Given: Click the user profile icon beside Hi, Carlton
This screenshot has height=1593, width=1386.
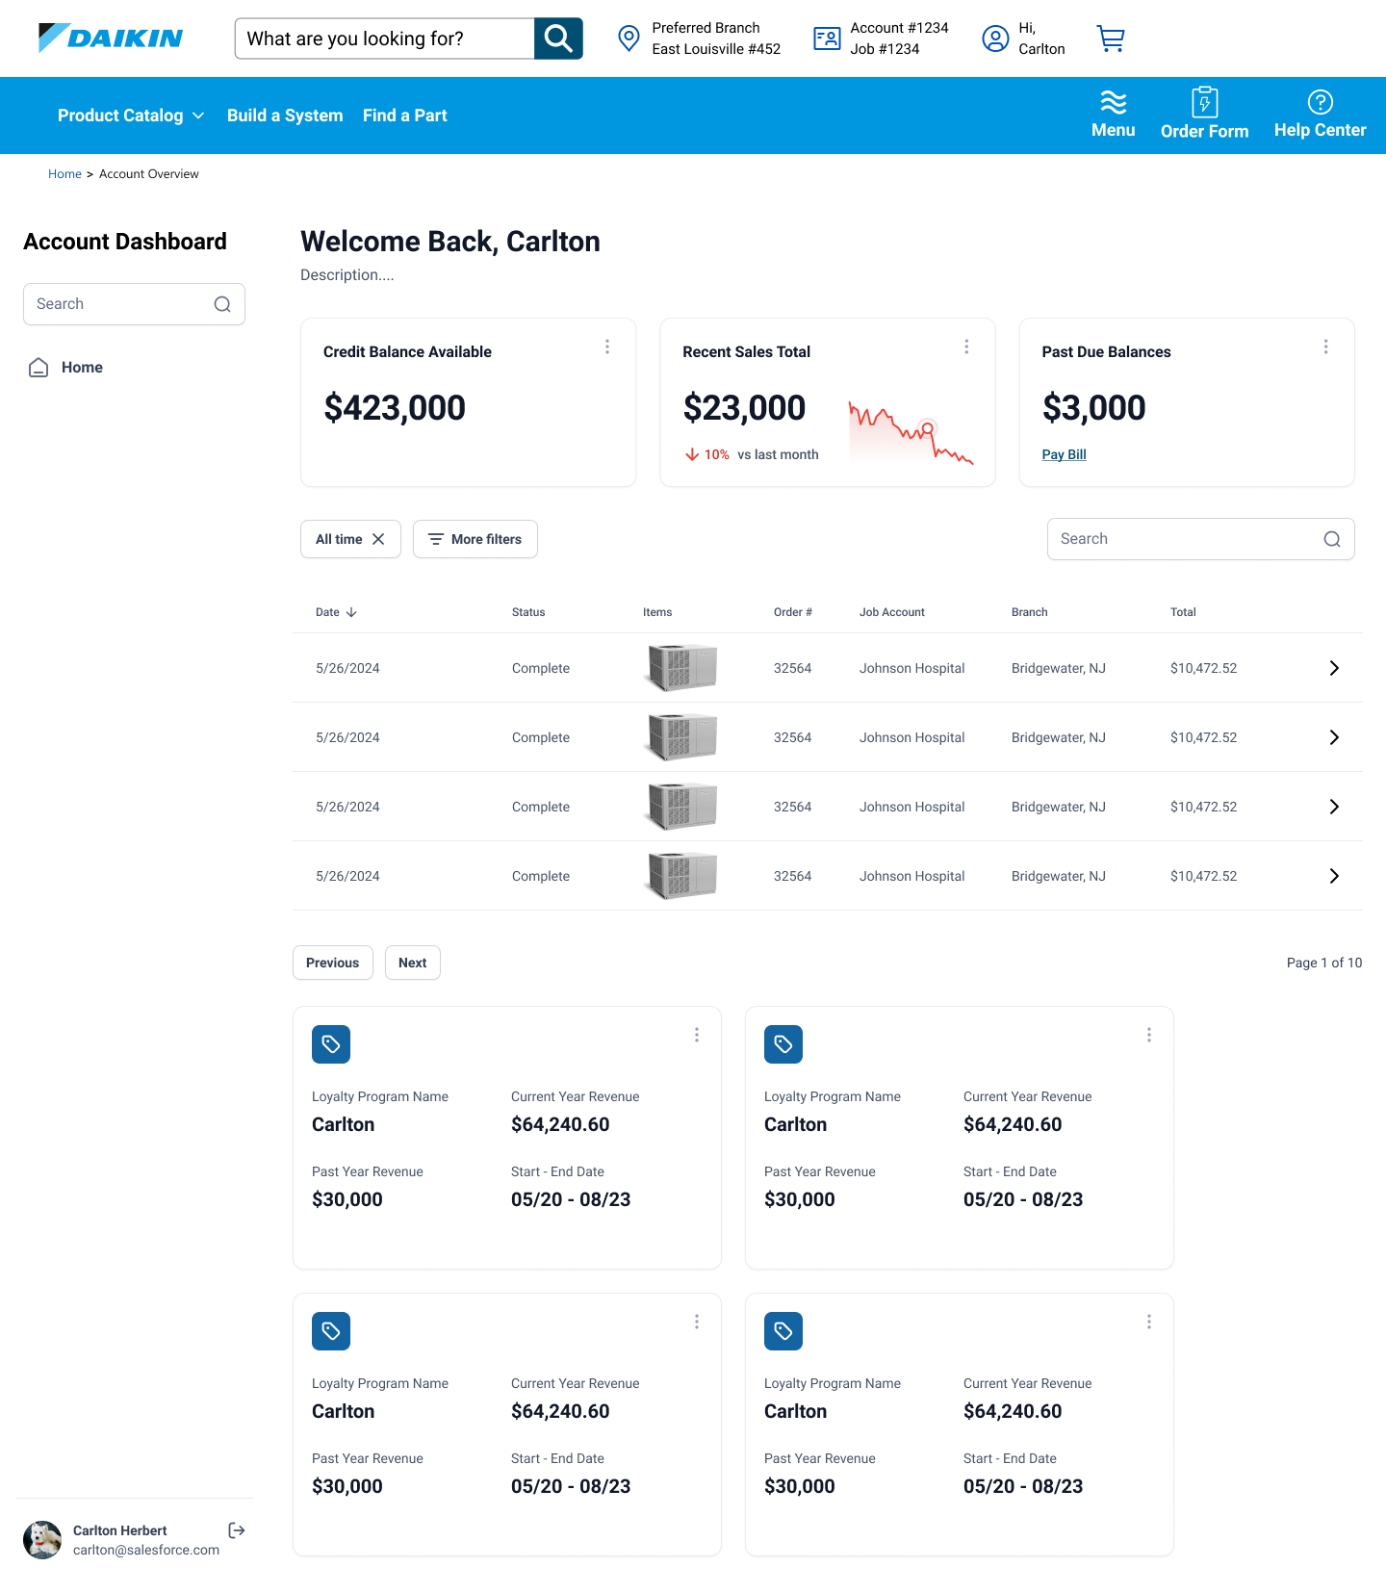Looking at the screenshot, I should point(995,39).
